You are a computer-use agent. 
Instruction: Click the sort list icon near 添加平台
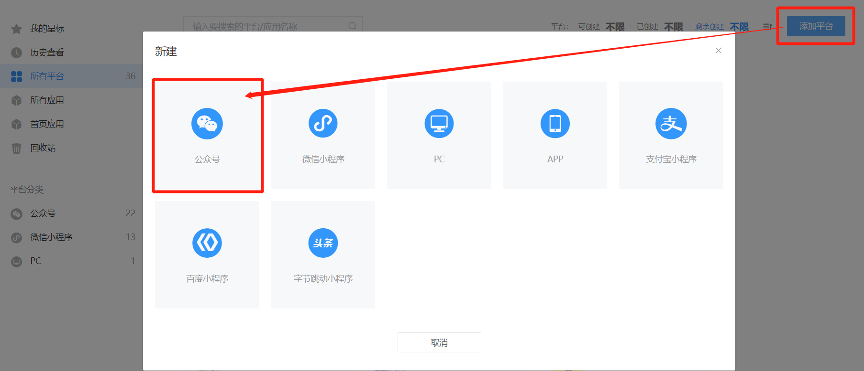click(x=767, y=27)
